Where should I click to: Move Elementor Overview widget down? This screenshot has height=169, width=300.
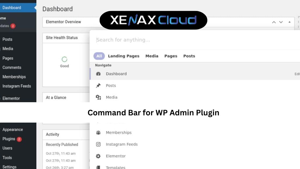pos(281,22)
